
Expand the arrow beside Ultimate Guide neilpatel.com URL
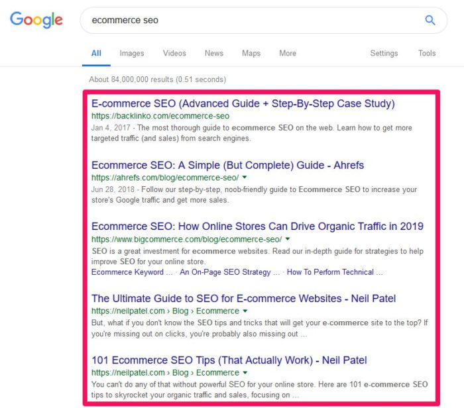[x=245, y=311]
